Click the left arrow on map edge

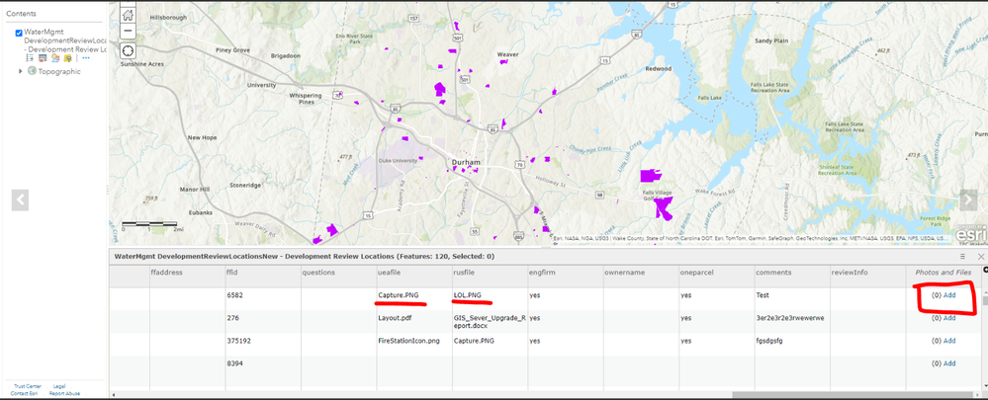click(x=20, y=200)
